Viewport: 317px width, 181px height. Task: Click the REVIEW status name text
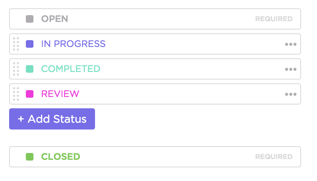(x=60, y=94)
